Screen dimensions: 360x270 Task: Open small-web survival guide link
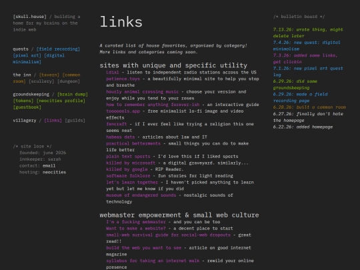click(x=168, y=235)
